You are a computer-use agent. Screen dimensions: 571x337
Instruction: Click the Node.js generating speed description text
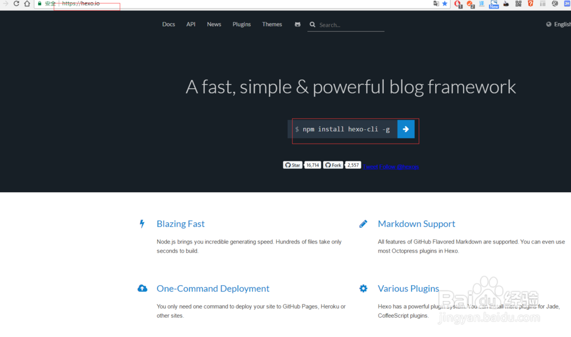click(249, 246)
